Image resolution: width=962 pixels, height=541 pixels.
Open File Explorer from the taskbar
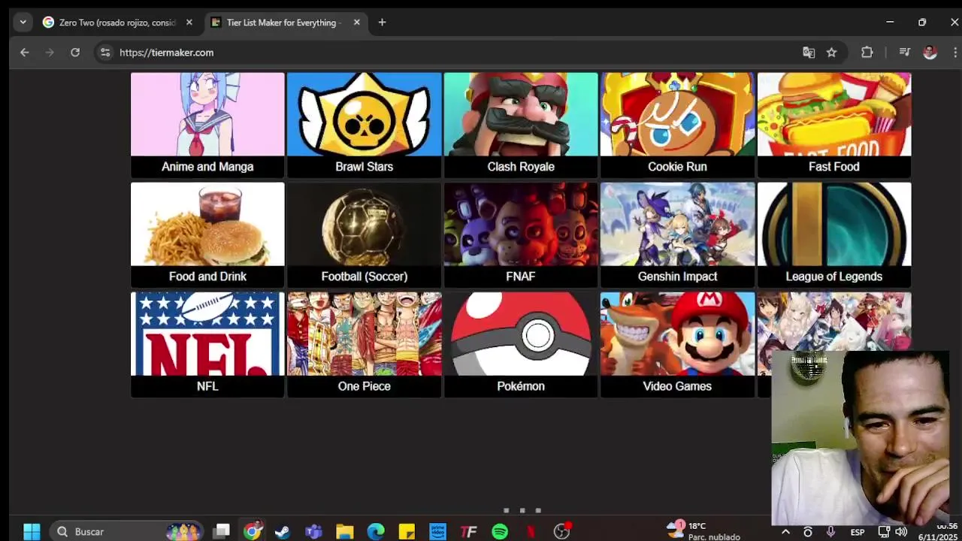point(345,532)
